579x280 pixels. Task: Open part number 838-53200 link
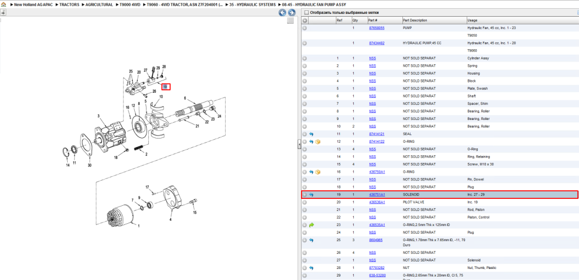pyautogui.click(x=378, y=275)
